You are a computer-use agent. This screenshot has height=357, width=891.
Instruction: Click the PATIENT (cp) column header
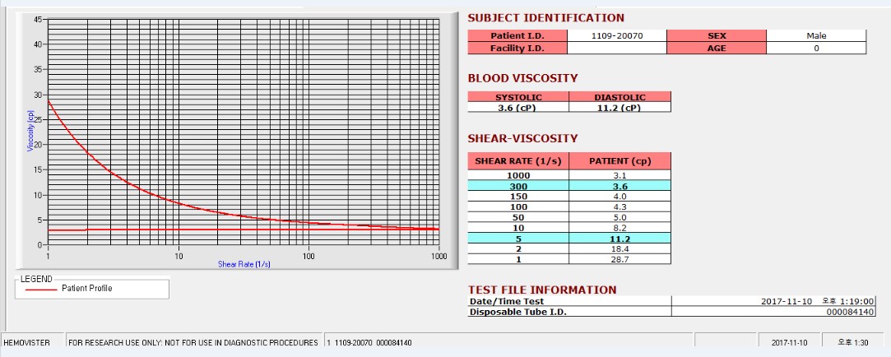(620, 161)
